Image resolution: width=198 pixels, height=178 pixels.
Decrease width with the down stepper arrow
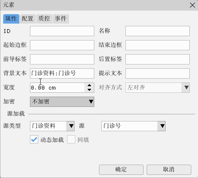coord(89,90)
